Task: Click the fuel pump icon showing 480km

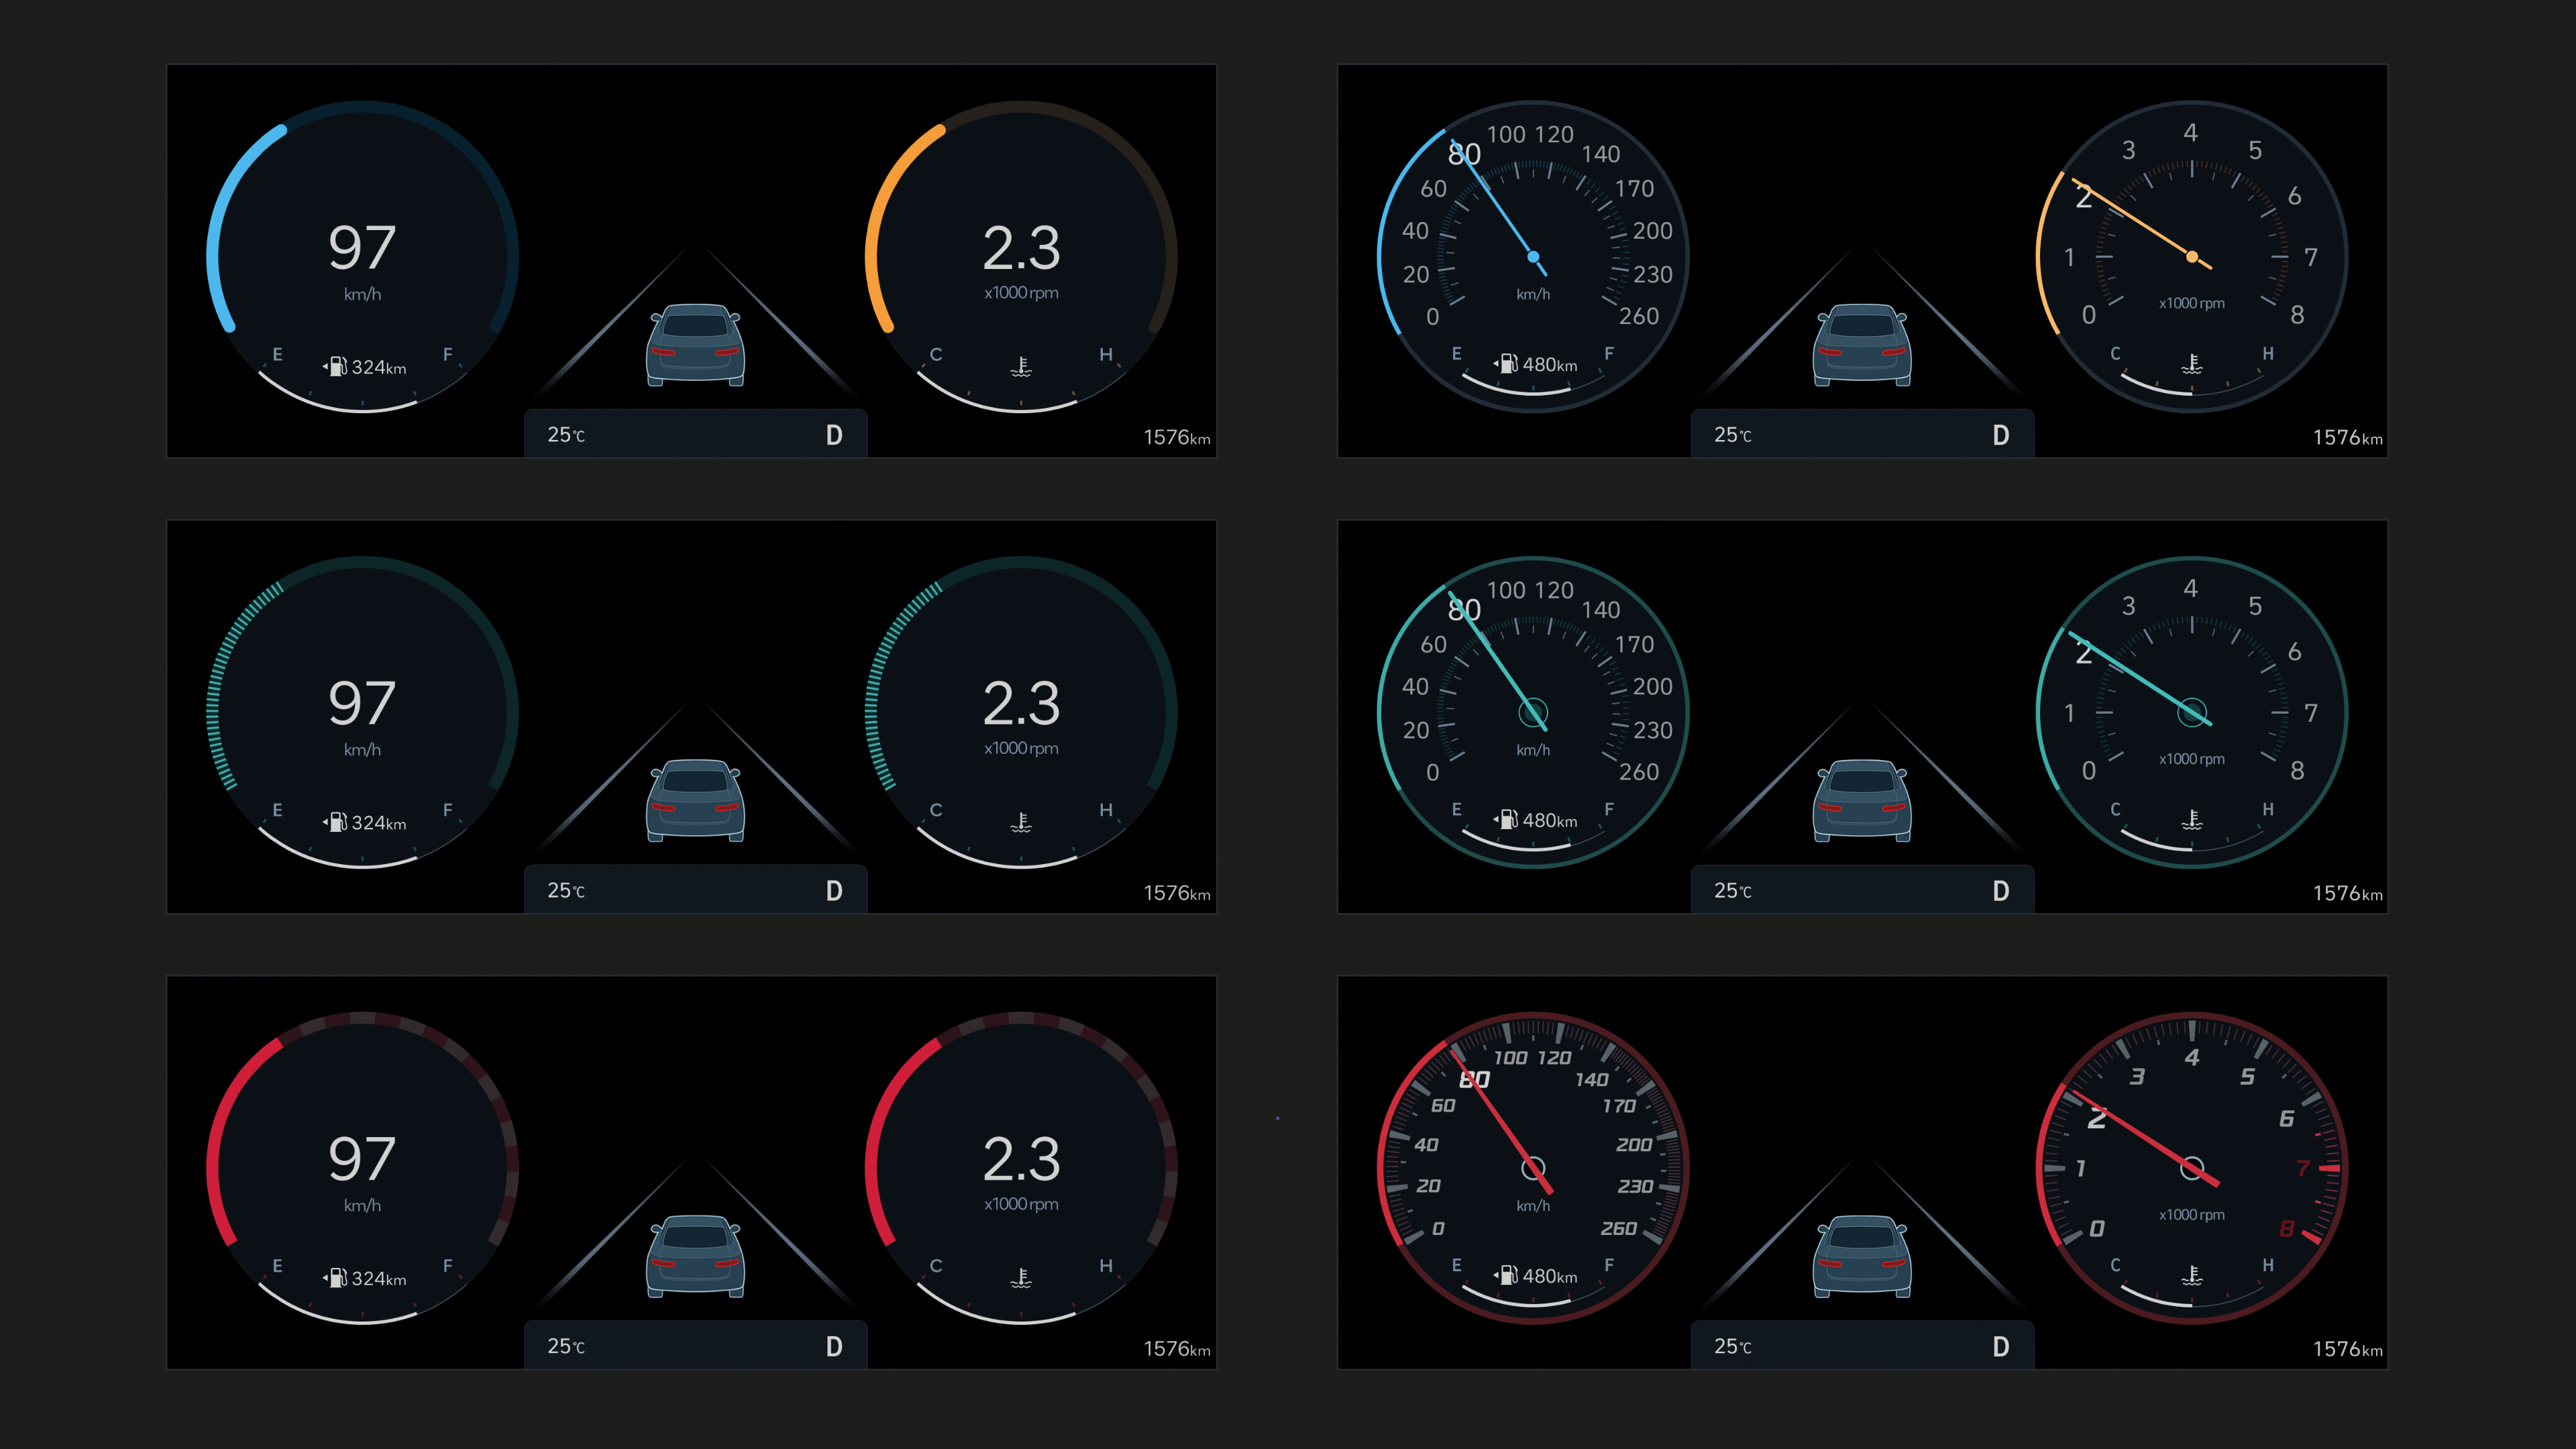Action: click(1509, 365)
